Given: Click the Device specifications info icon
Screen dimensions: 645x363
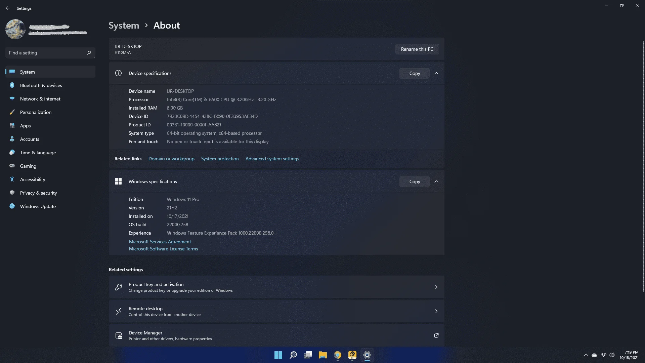Looking at the screenshot, I should [x=118, y=73].
